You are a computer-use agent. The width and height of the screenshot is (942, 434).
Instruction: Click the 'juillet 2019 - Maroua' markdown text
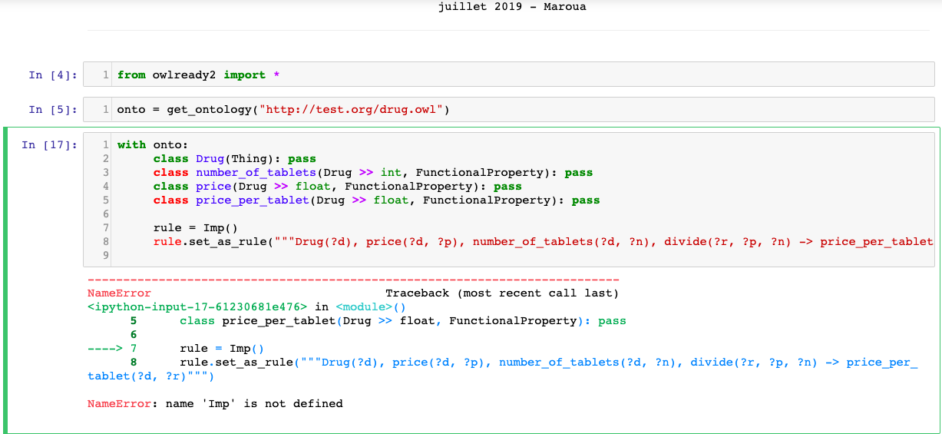(512, 8)
